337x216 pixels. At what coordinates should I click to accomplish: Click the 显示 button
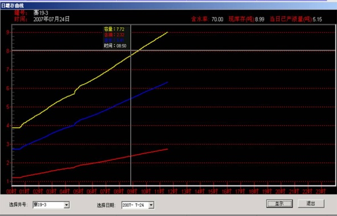(280, 204)
